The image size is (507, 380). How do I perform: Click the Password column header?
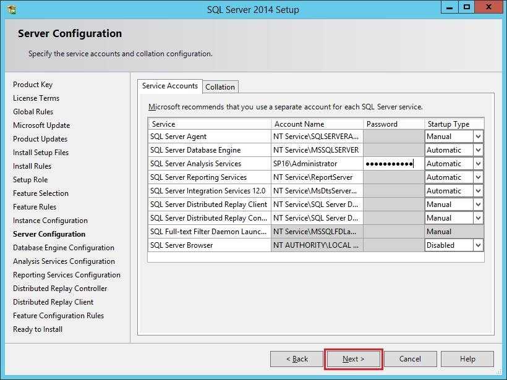[x=393, y=124]
